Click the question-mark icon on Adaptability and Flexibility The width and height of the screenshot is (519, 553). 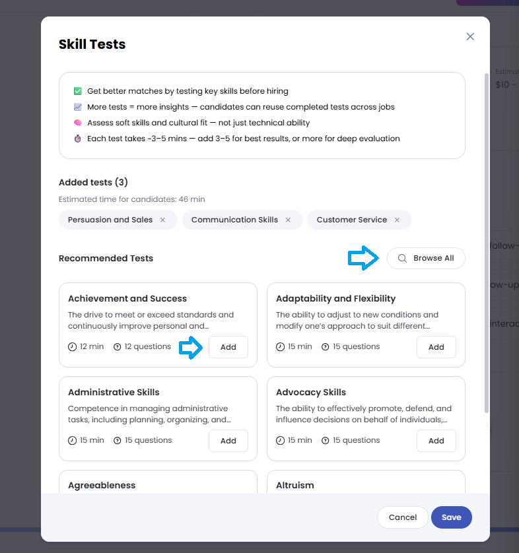326,346
